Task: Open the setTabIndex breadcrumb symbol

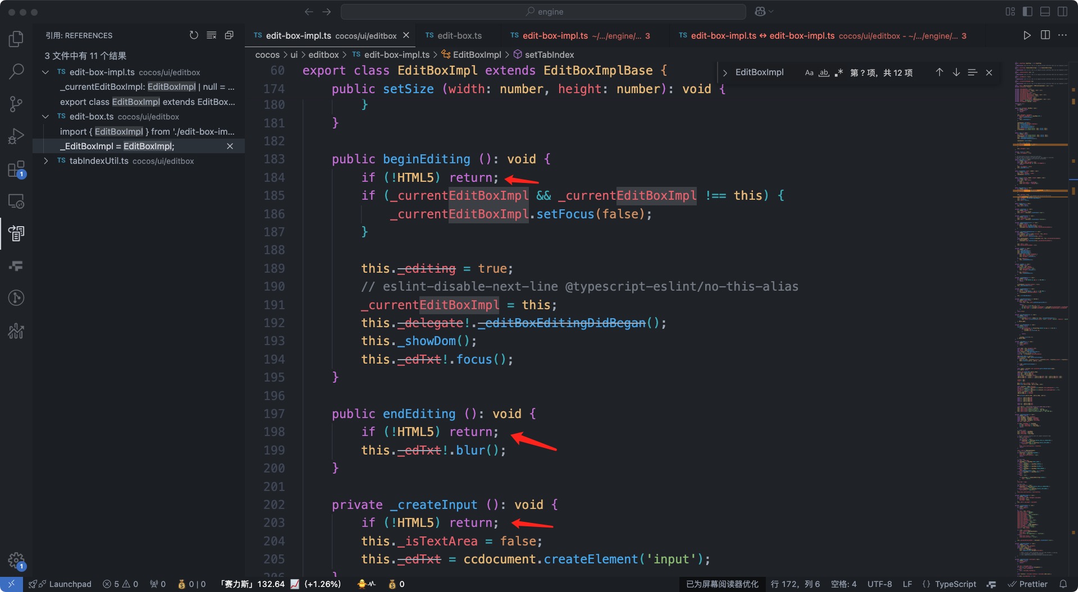Action: 543,54
